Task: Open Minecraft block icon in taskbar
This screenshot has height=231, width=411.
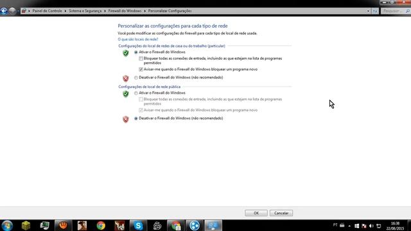Action: [26, 225]
